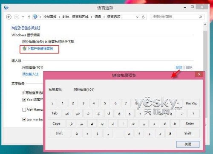Viewport: 213px width, 154px height.
Task: Maximize the 语言选项 window
Action: click(x=192, y=7)
